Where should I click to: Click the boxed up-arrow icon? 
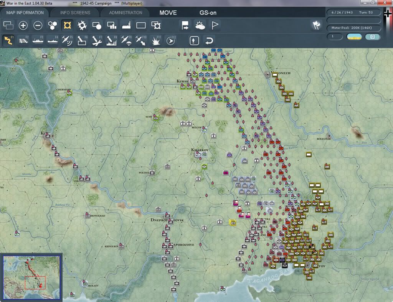click(x=194, y=41)
